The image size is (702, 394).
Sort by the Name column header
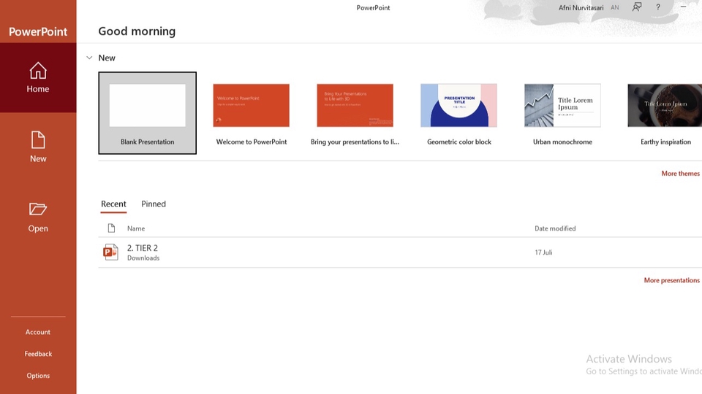(x=136, y=228)
